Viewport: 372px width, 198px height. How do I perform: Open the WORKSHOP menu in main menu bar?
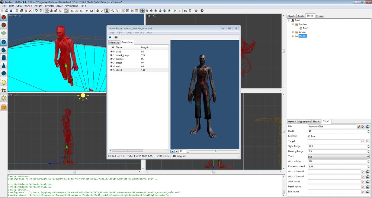(x=71, y=6)
